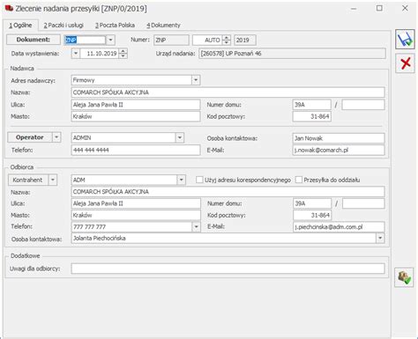This screenshot has height=339, width=418.
Task: Open the arrow next to Kontrahent button
Action: [x=53, y=180]
